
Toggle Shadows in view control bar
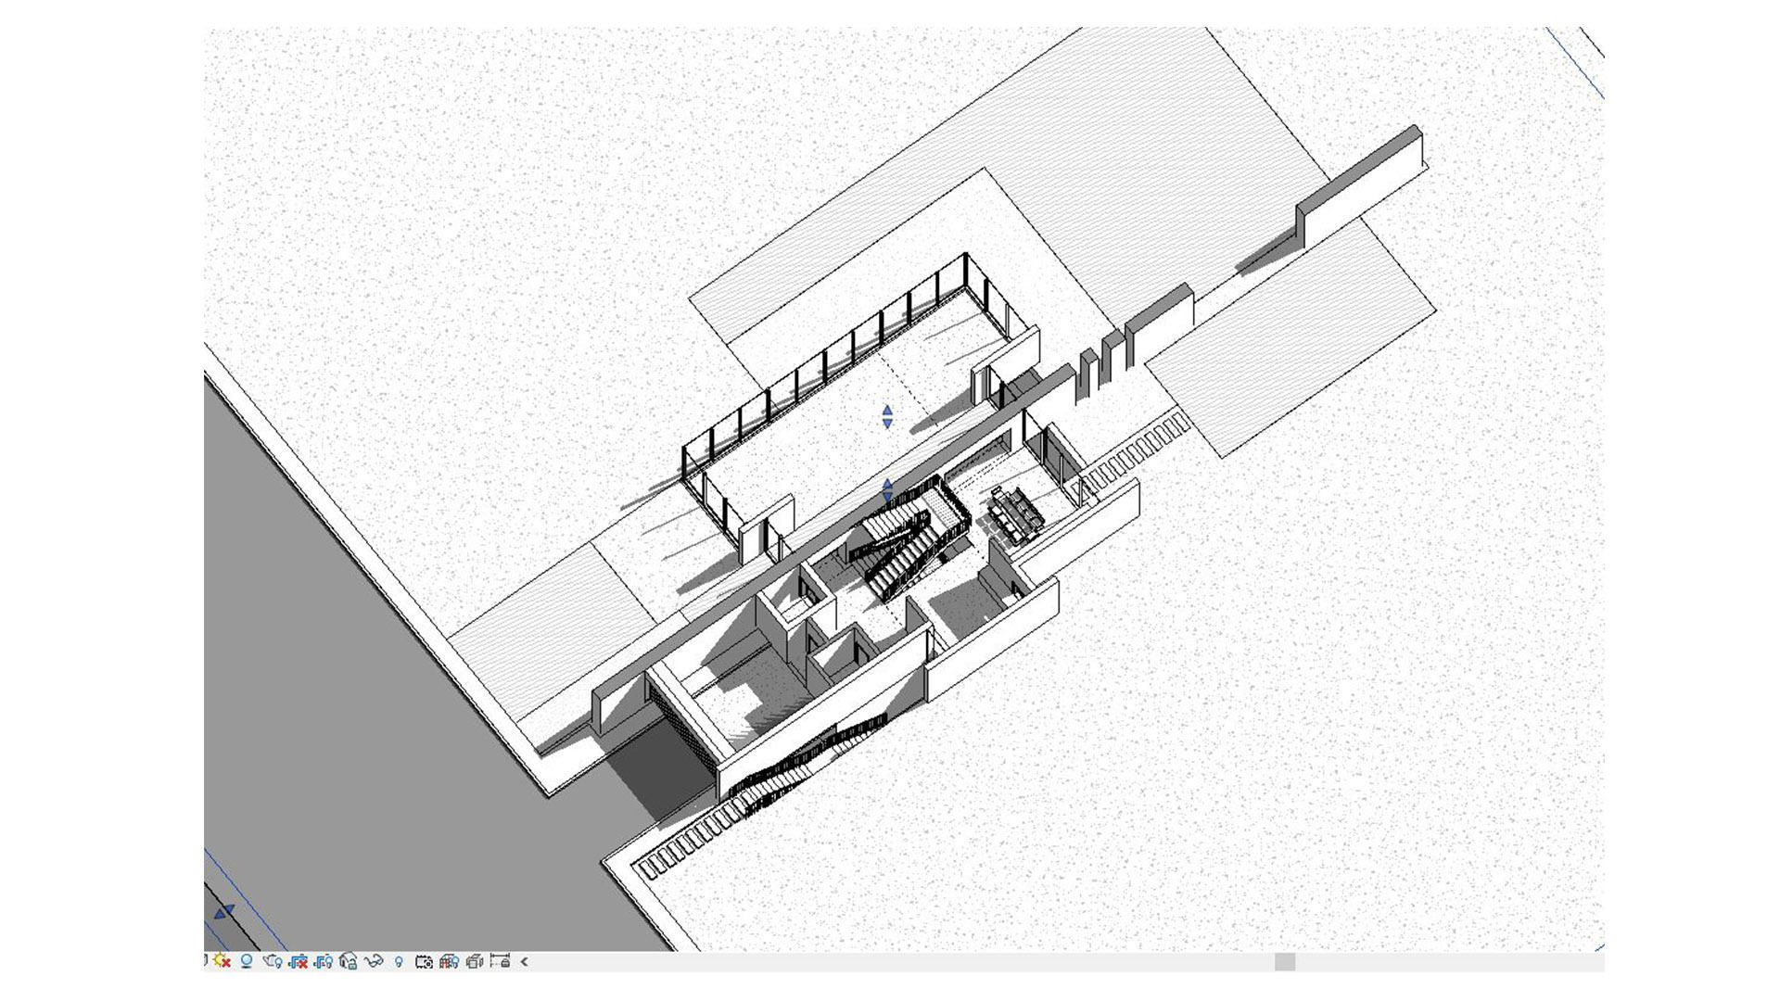(x=247, y=961)
